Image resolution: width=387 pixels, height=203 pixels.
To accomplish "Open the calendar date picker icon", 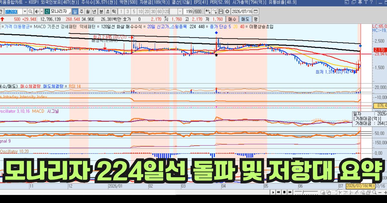I will (255, 12).
